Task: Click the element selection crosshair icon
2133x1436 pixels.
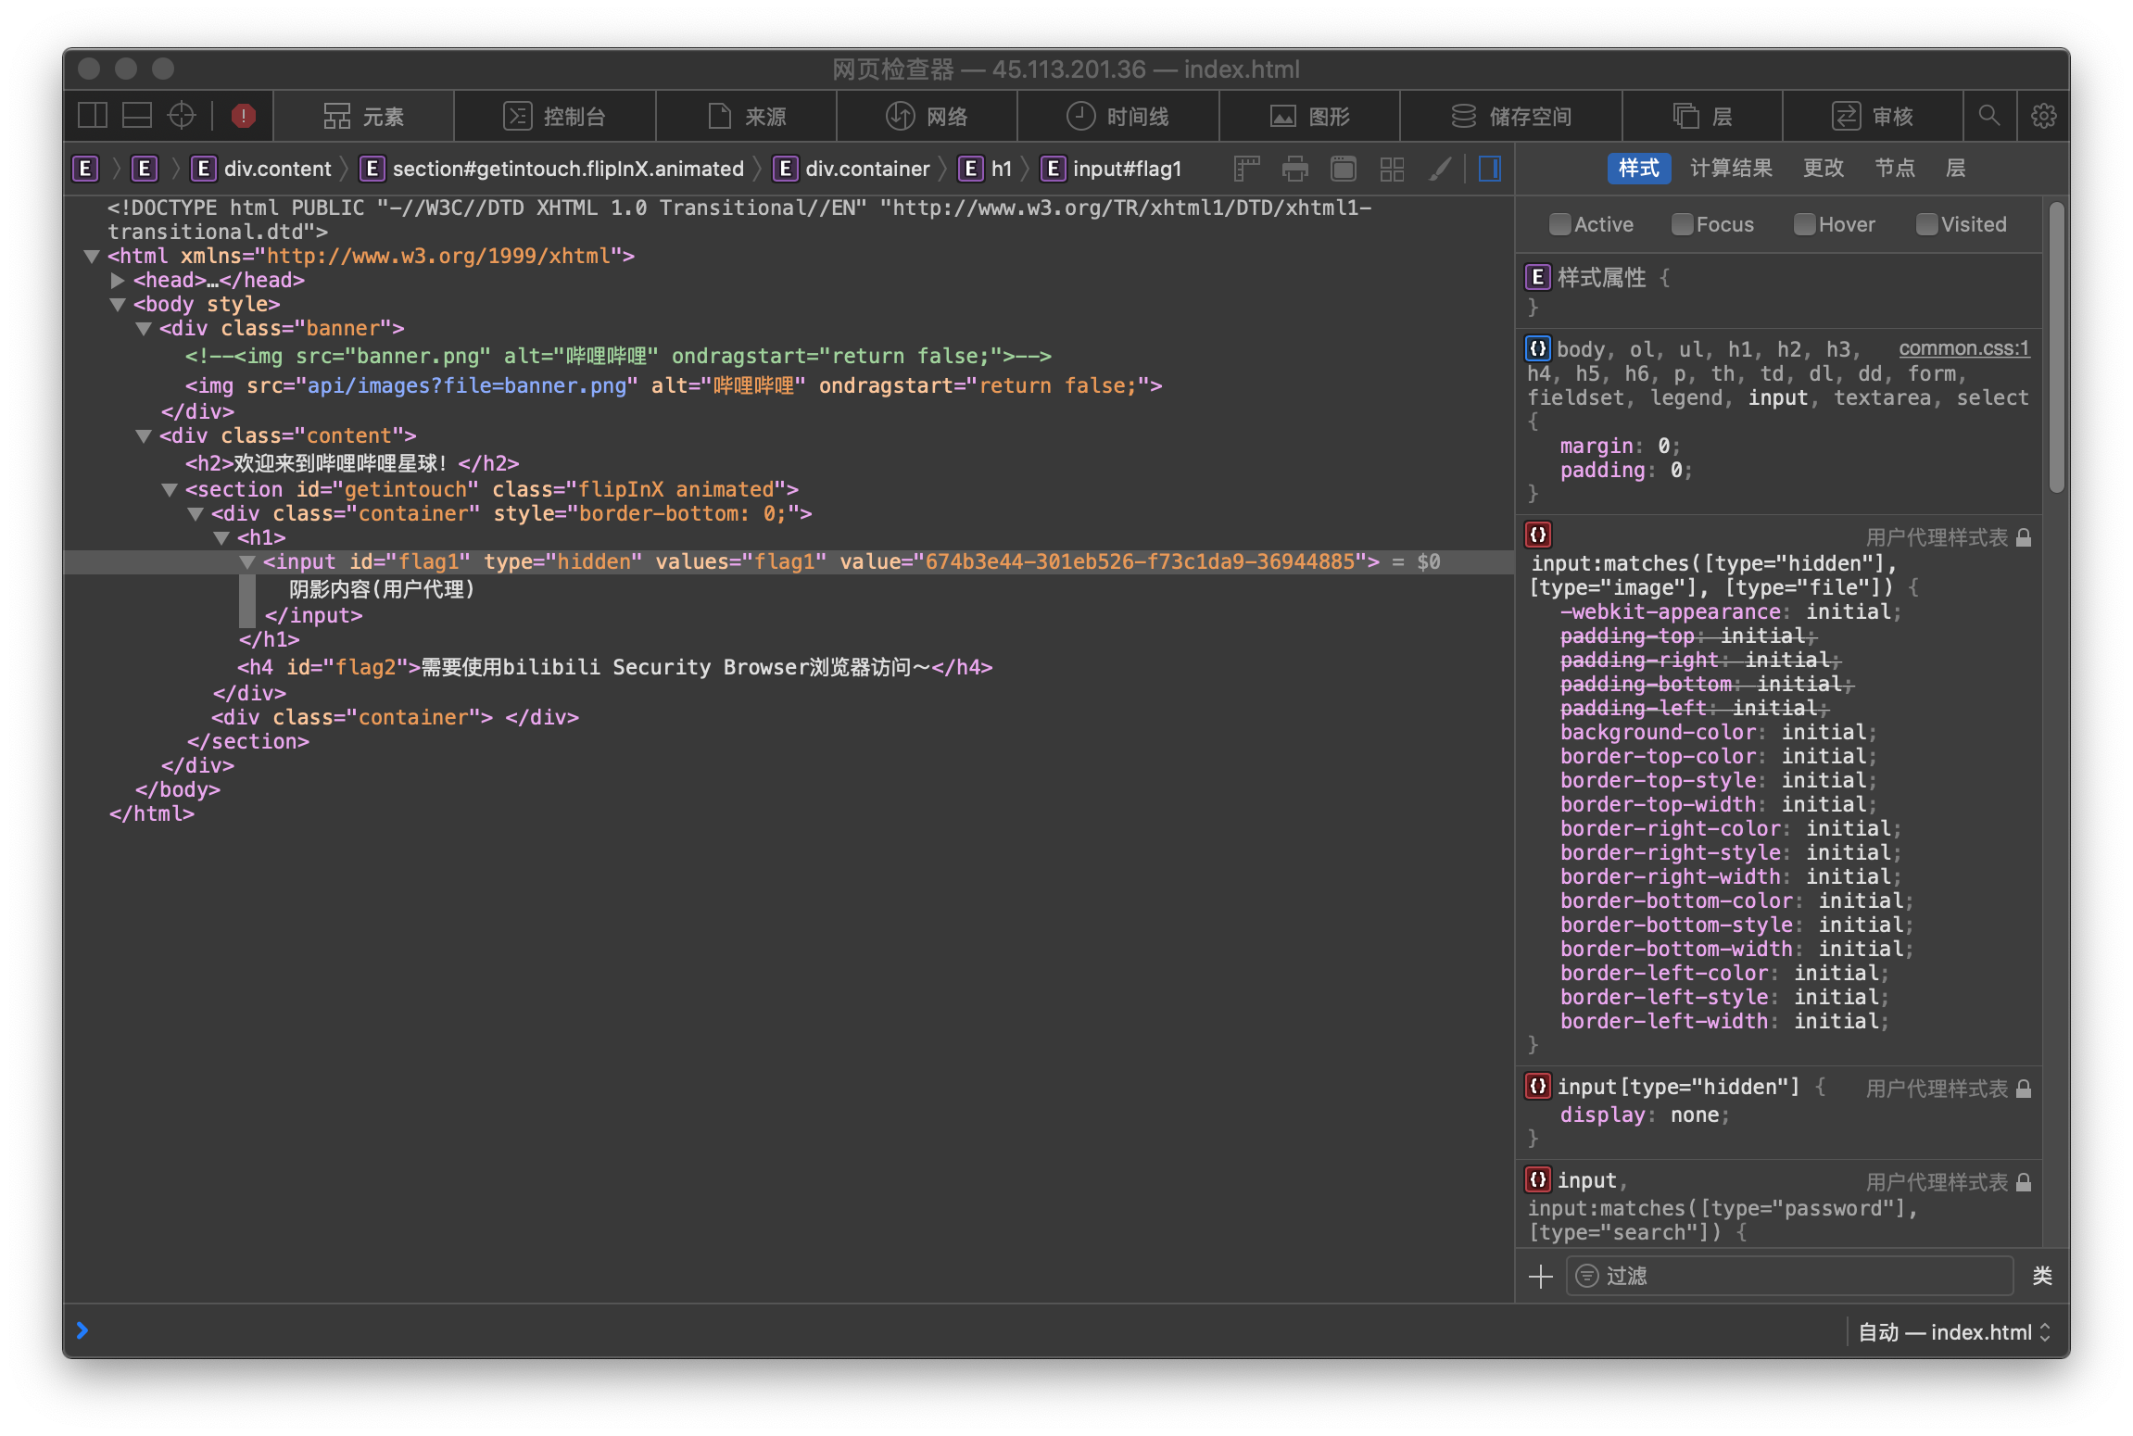Action: [182, 116]
